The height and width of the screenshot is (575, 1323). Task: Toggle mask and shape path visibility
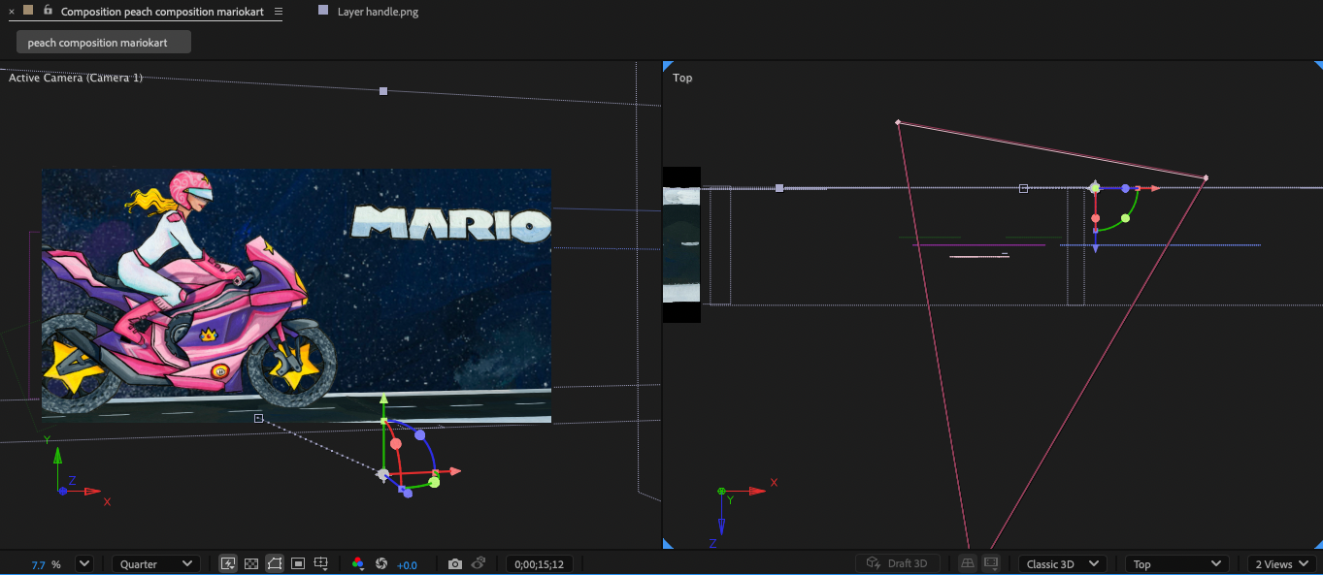click(x=275, y=563)
